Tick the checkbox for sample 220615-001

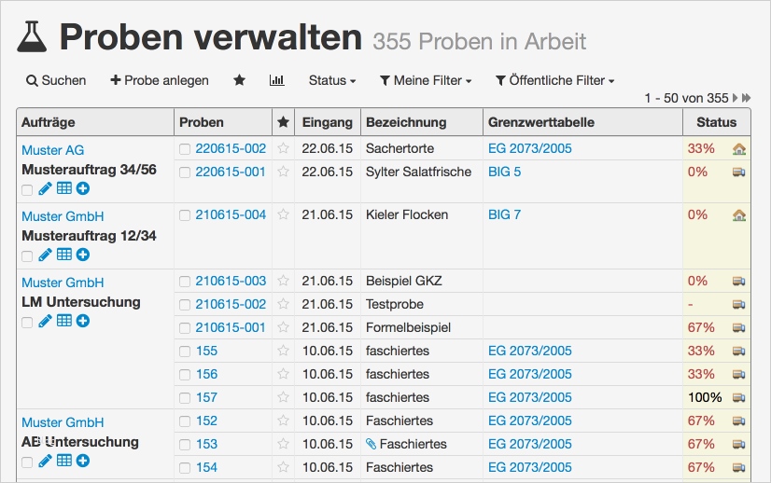coord(185,172)
